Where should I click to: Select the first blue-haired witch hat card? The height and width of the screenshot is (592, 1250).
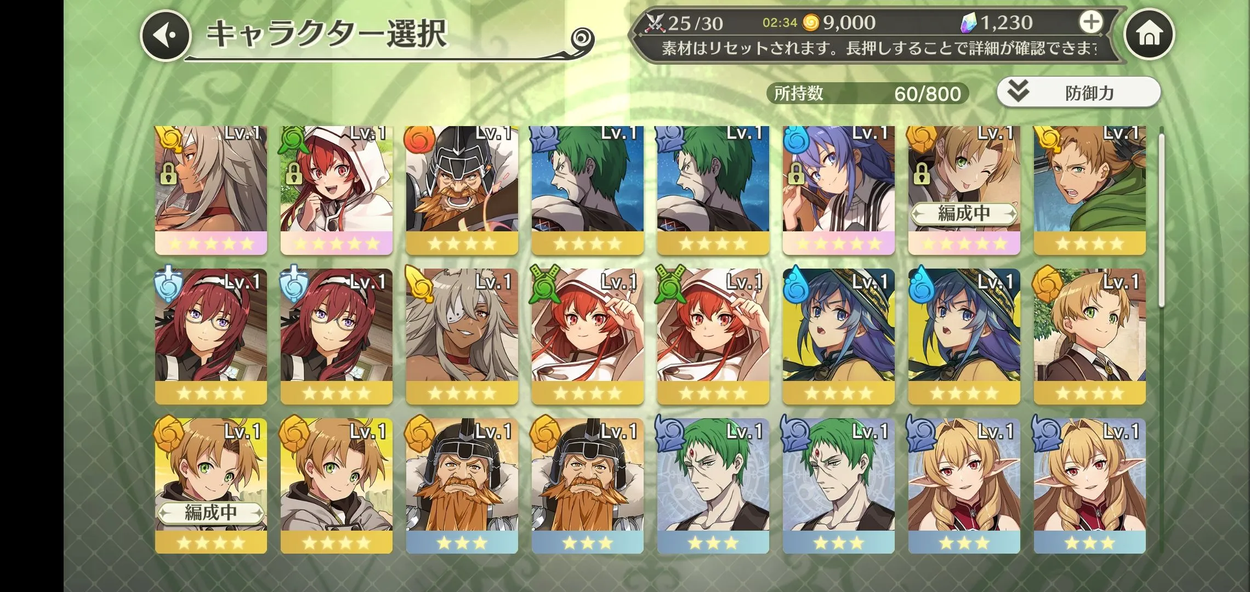pos(839,336)
